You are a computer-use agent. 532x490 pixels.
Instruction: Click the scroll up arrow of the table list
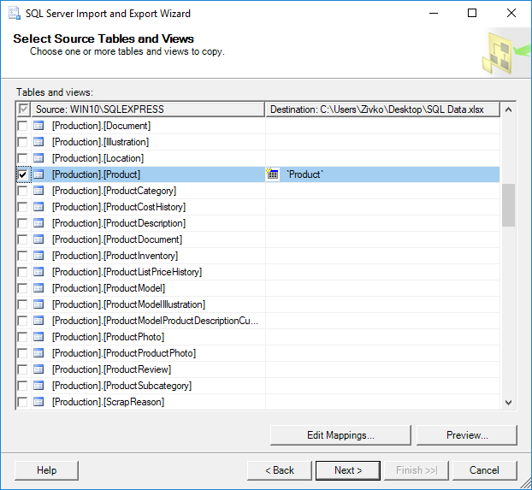tap(508, 110)
